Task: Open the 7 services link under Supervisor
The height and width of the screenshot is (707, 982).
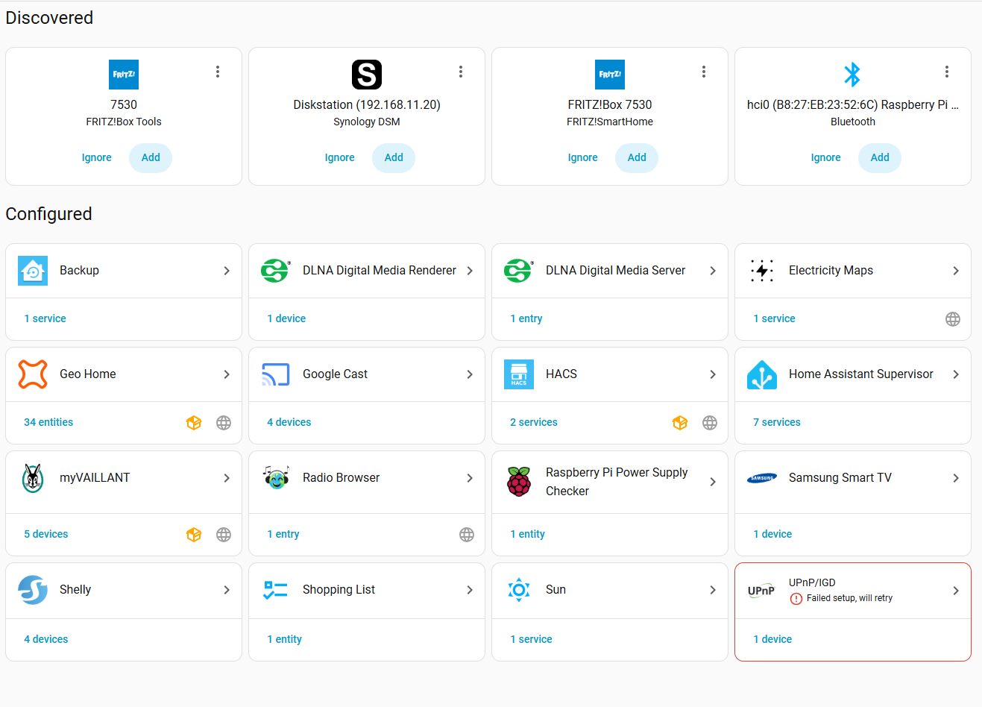Action: (777, 422)
